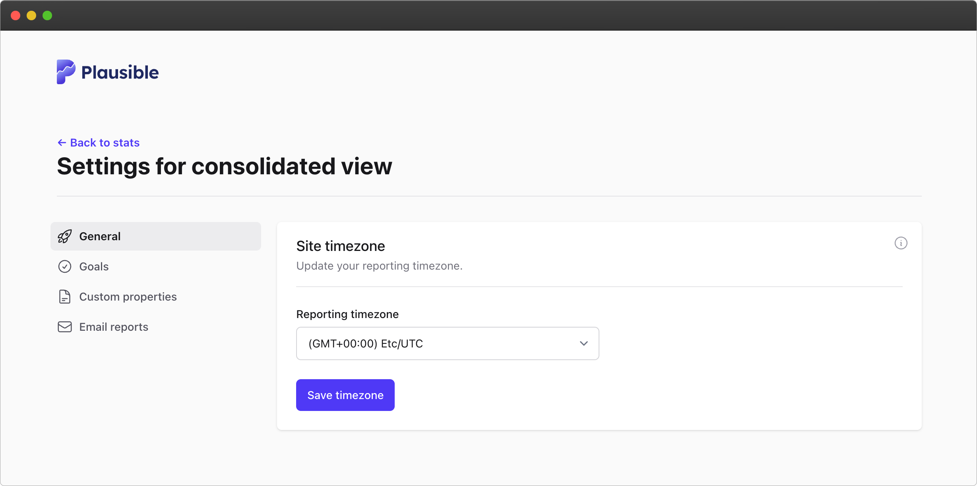Viewport: 977px width, 486px height.
Task: Expand the '(GMT+00:00) Etc/UTC' selector
Action: 447,343
